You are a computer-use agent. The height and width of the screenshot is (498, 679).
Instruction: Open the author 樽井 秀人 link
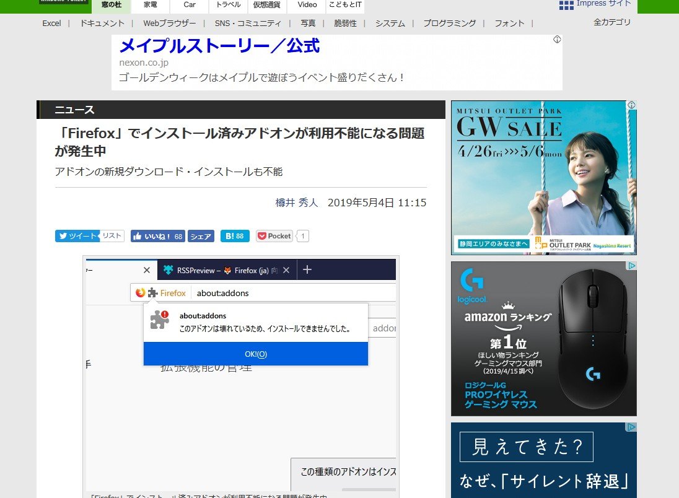tap(297, 203)
